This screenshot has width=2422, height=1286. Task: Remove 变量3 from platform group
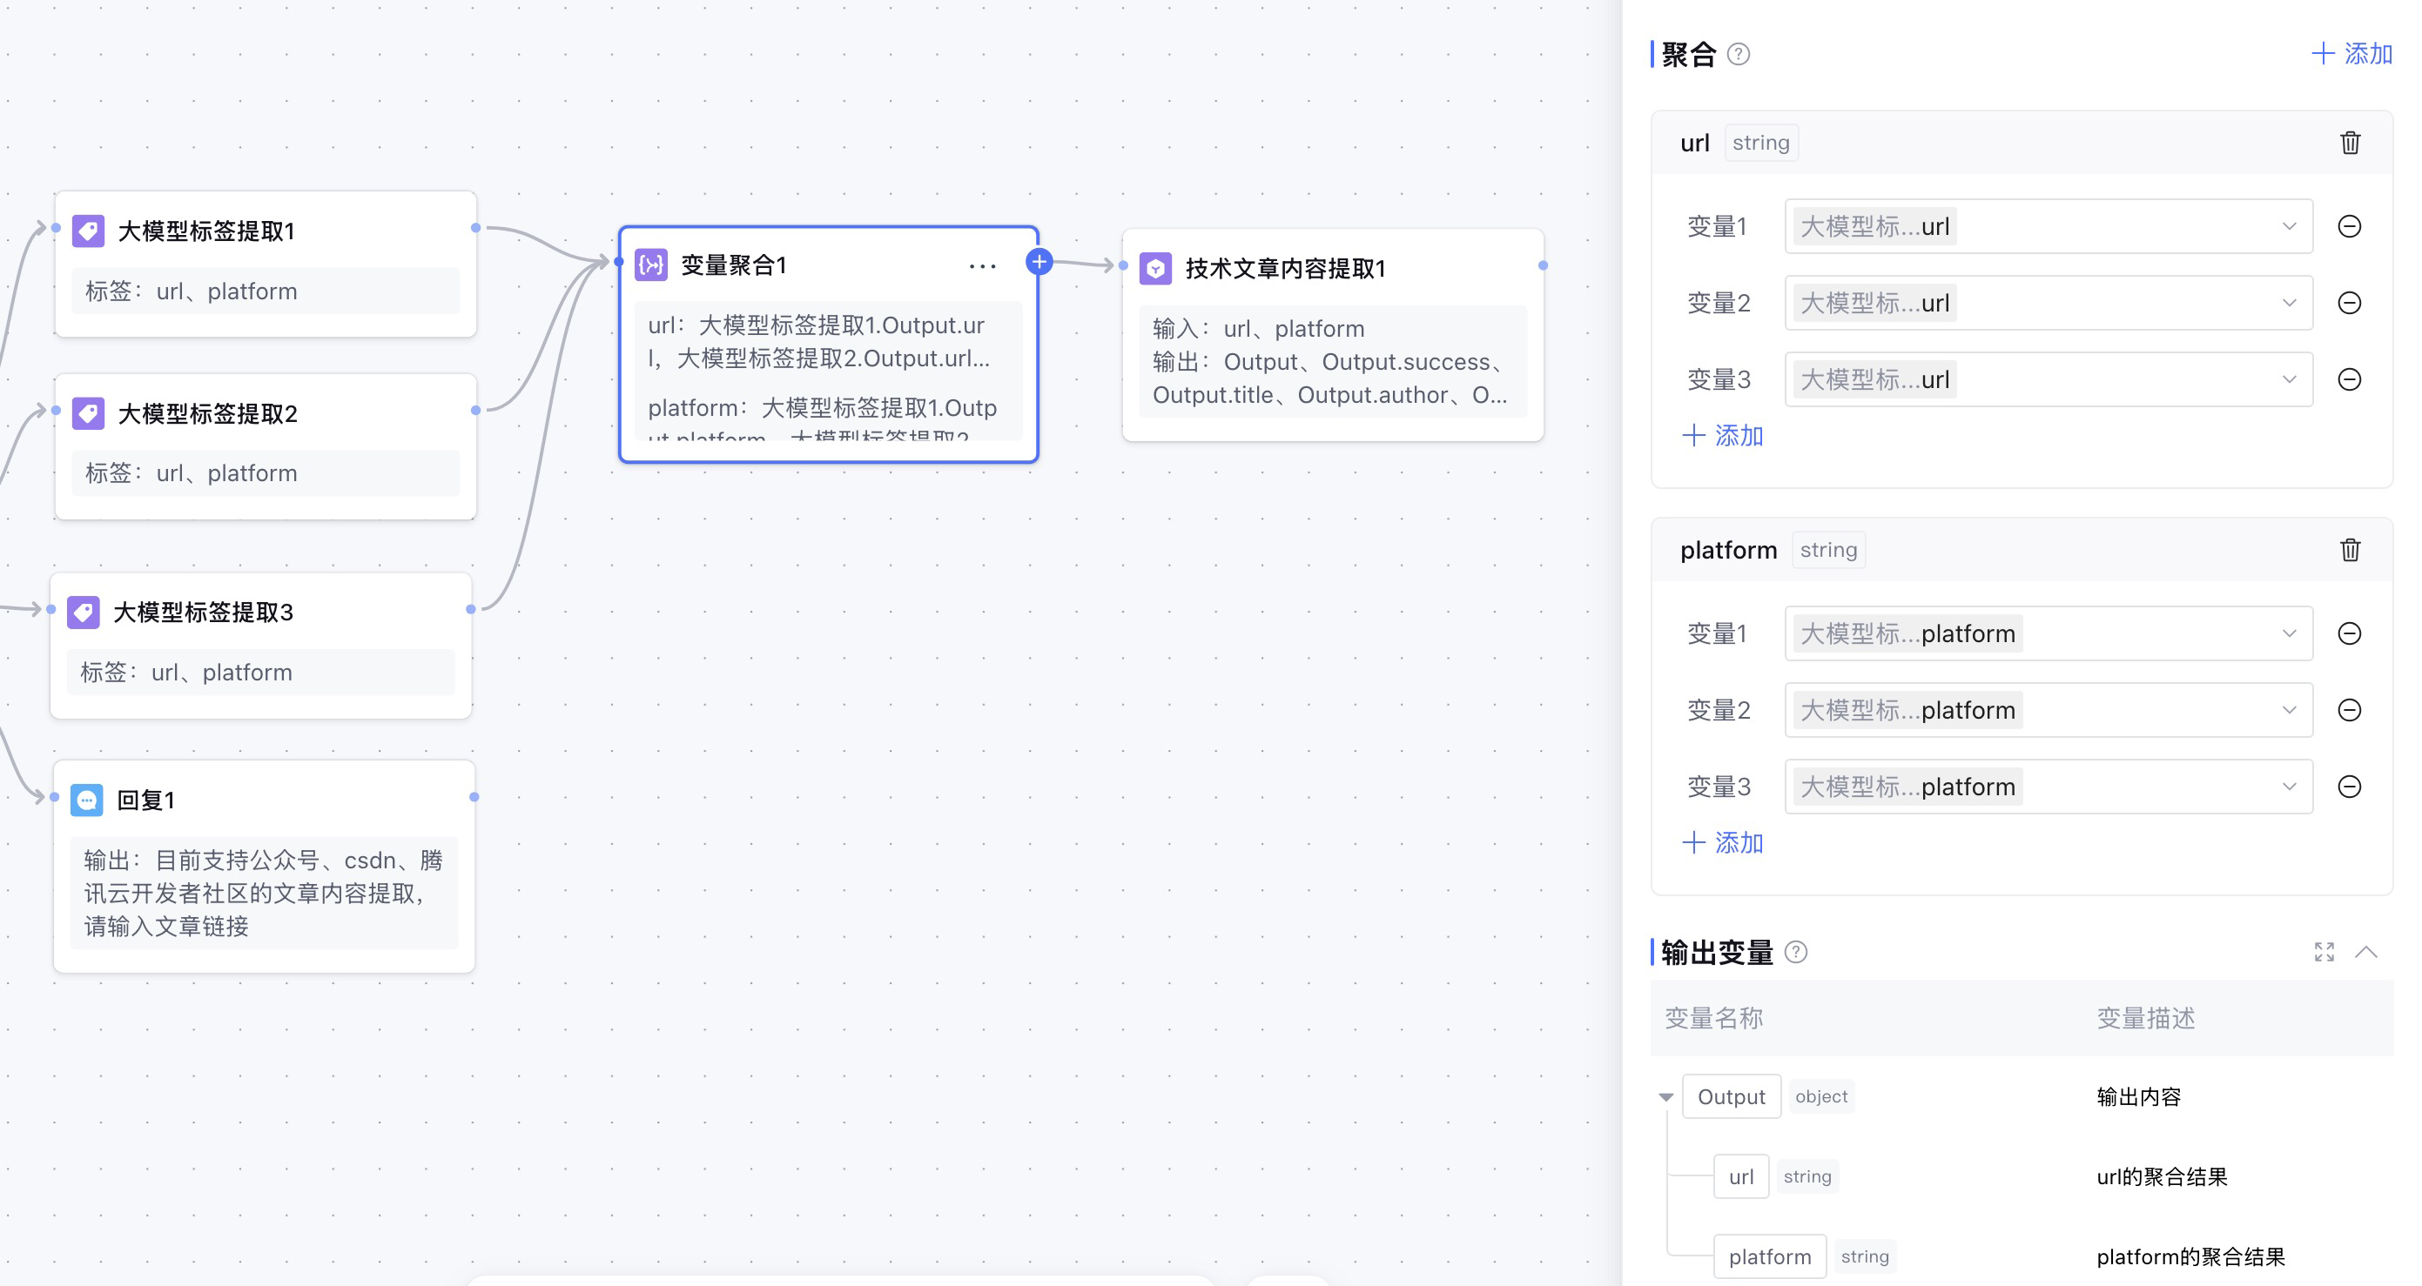pyautogui.click(x=2349, y=787)
